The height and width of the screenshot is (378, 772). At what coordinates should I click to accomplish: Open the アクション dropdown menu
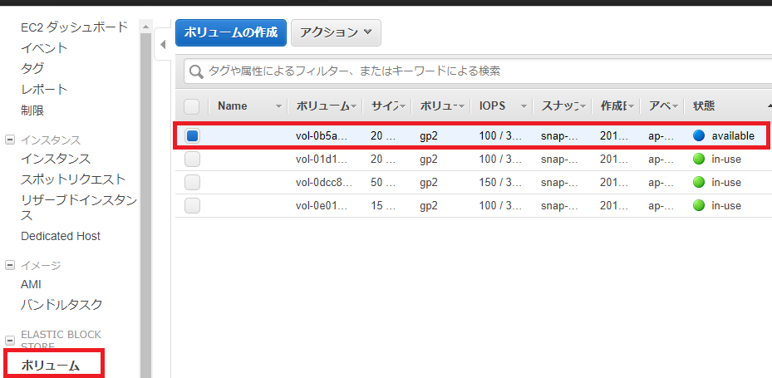(x=336, y=33)
